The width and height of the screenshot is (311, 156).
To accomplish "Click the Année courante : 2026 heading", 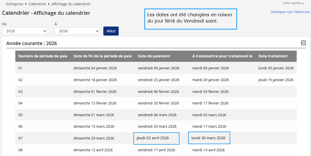I will 32,43.
